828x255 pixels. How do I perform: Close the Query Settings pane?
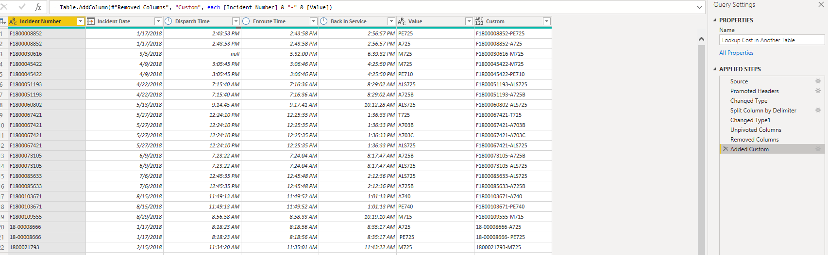coord(821,4)
